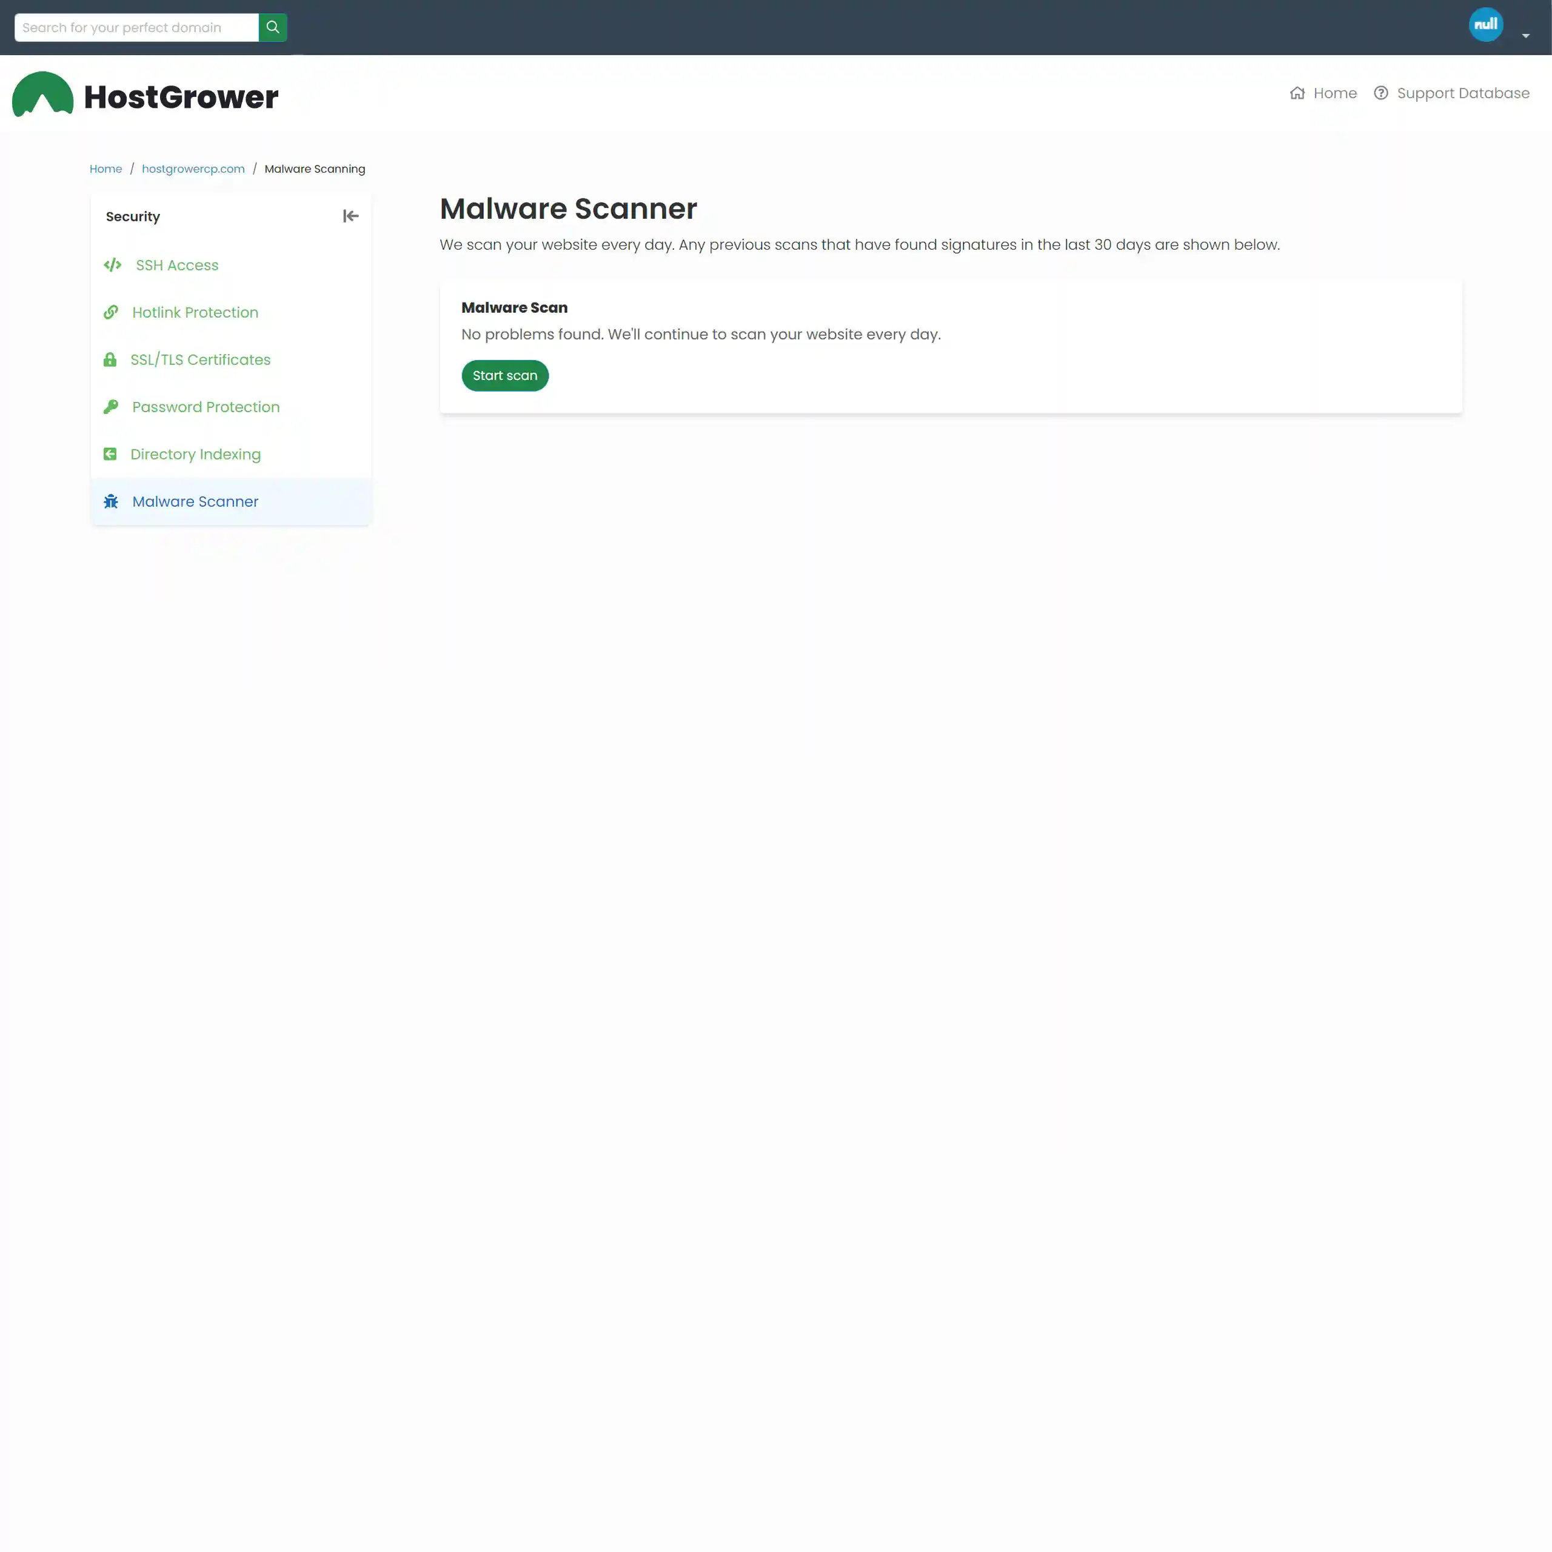
Task: Click the HostGrower brand name
Action: [x=181, y=97]
